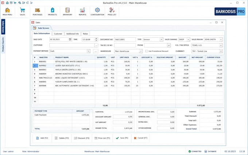
Task: Select the Yudum Sunflower Oil 1 L row
Action: coord(128,82)
